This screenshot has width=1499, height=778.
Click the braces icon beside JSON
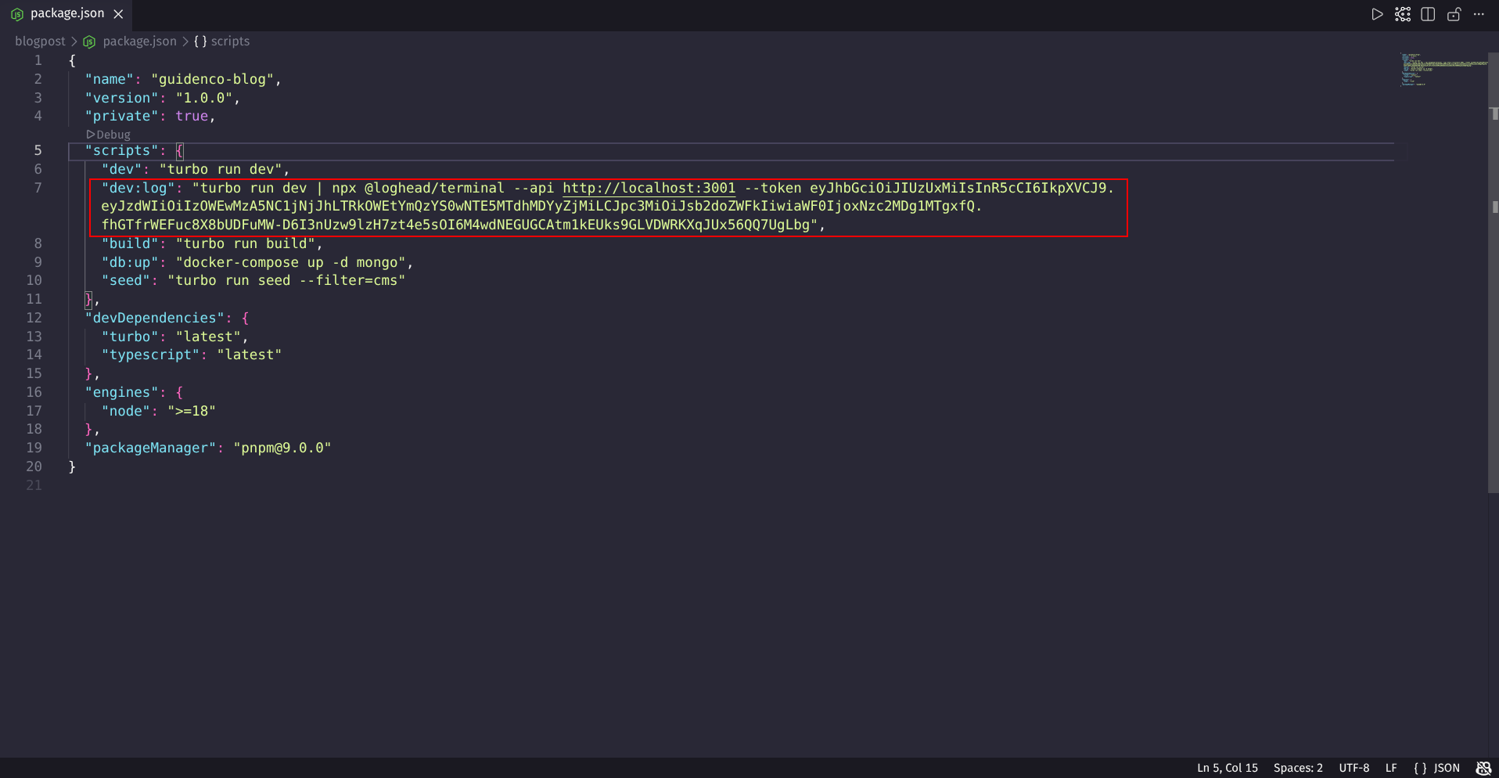(1420, 768)
